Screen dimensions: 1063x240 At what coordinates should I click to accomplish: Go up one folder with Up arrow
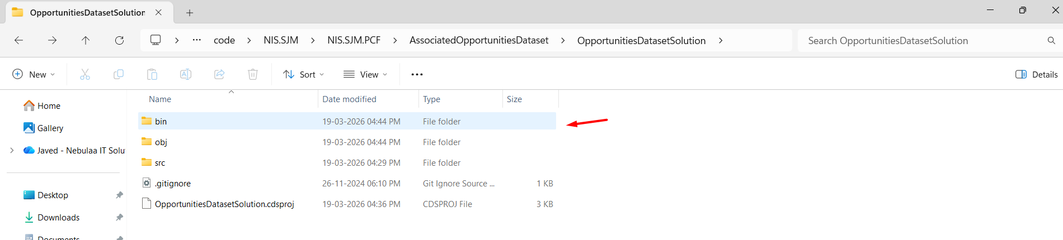[86, 40]
